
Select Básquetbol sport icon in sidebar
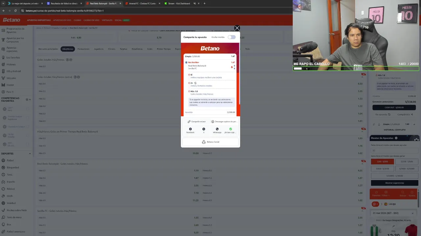pyautogui.click(x=3, y=167)
